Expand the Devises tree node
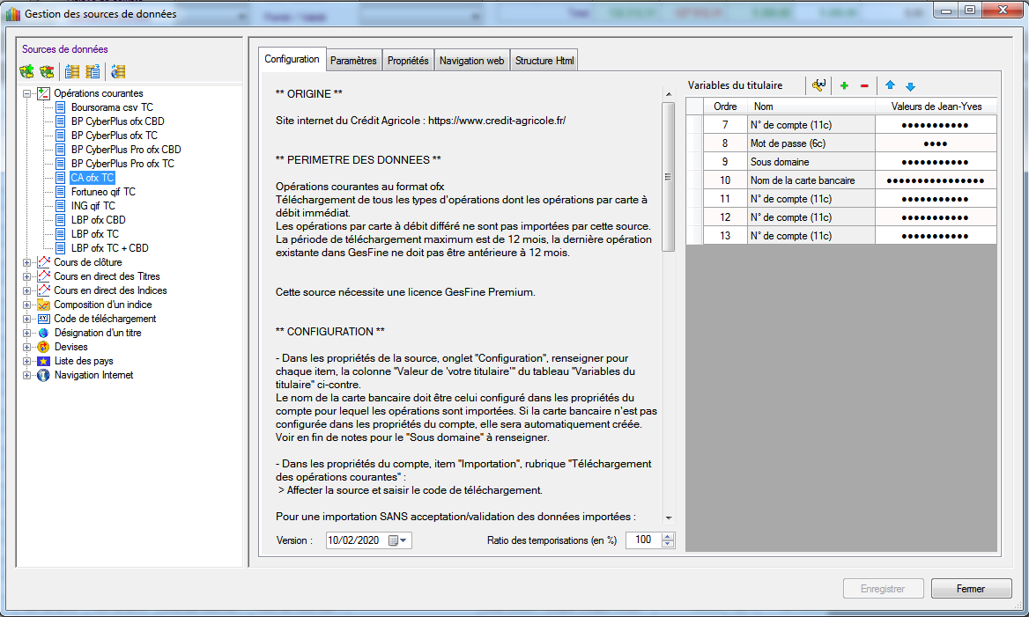This screenshot has height=617, width=1029. point(27,347)
